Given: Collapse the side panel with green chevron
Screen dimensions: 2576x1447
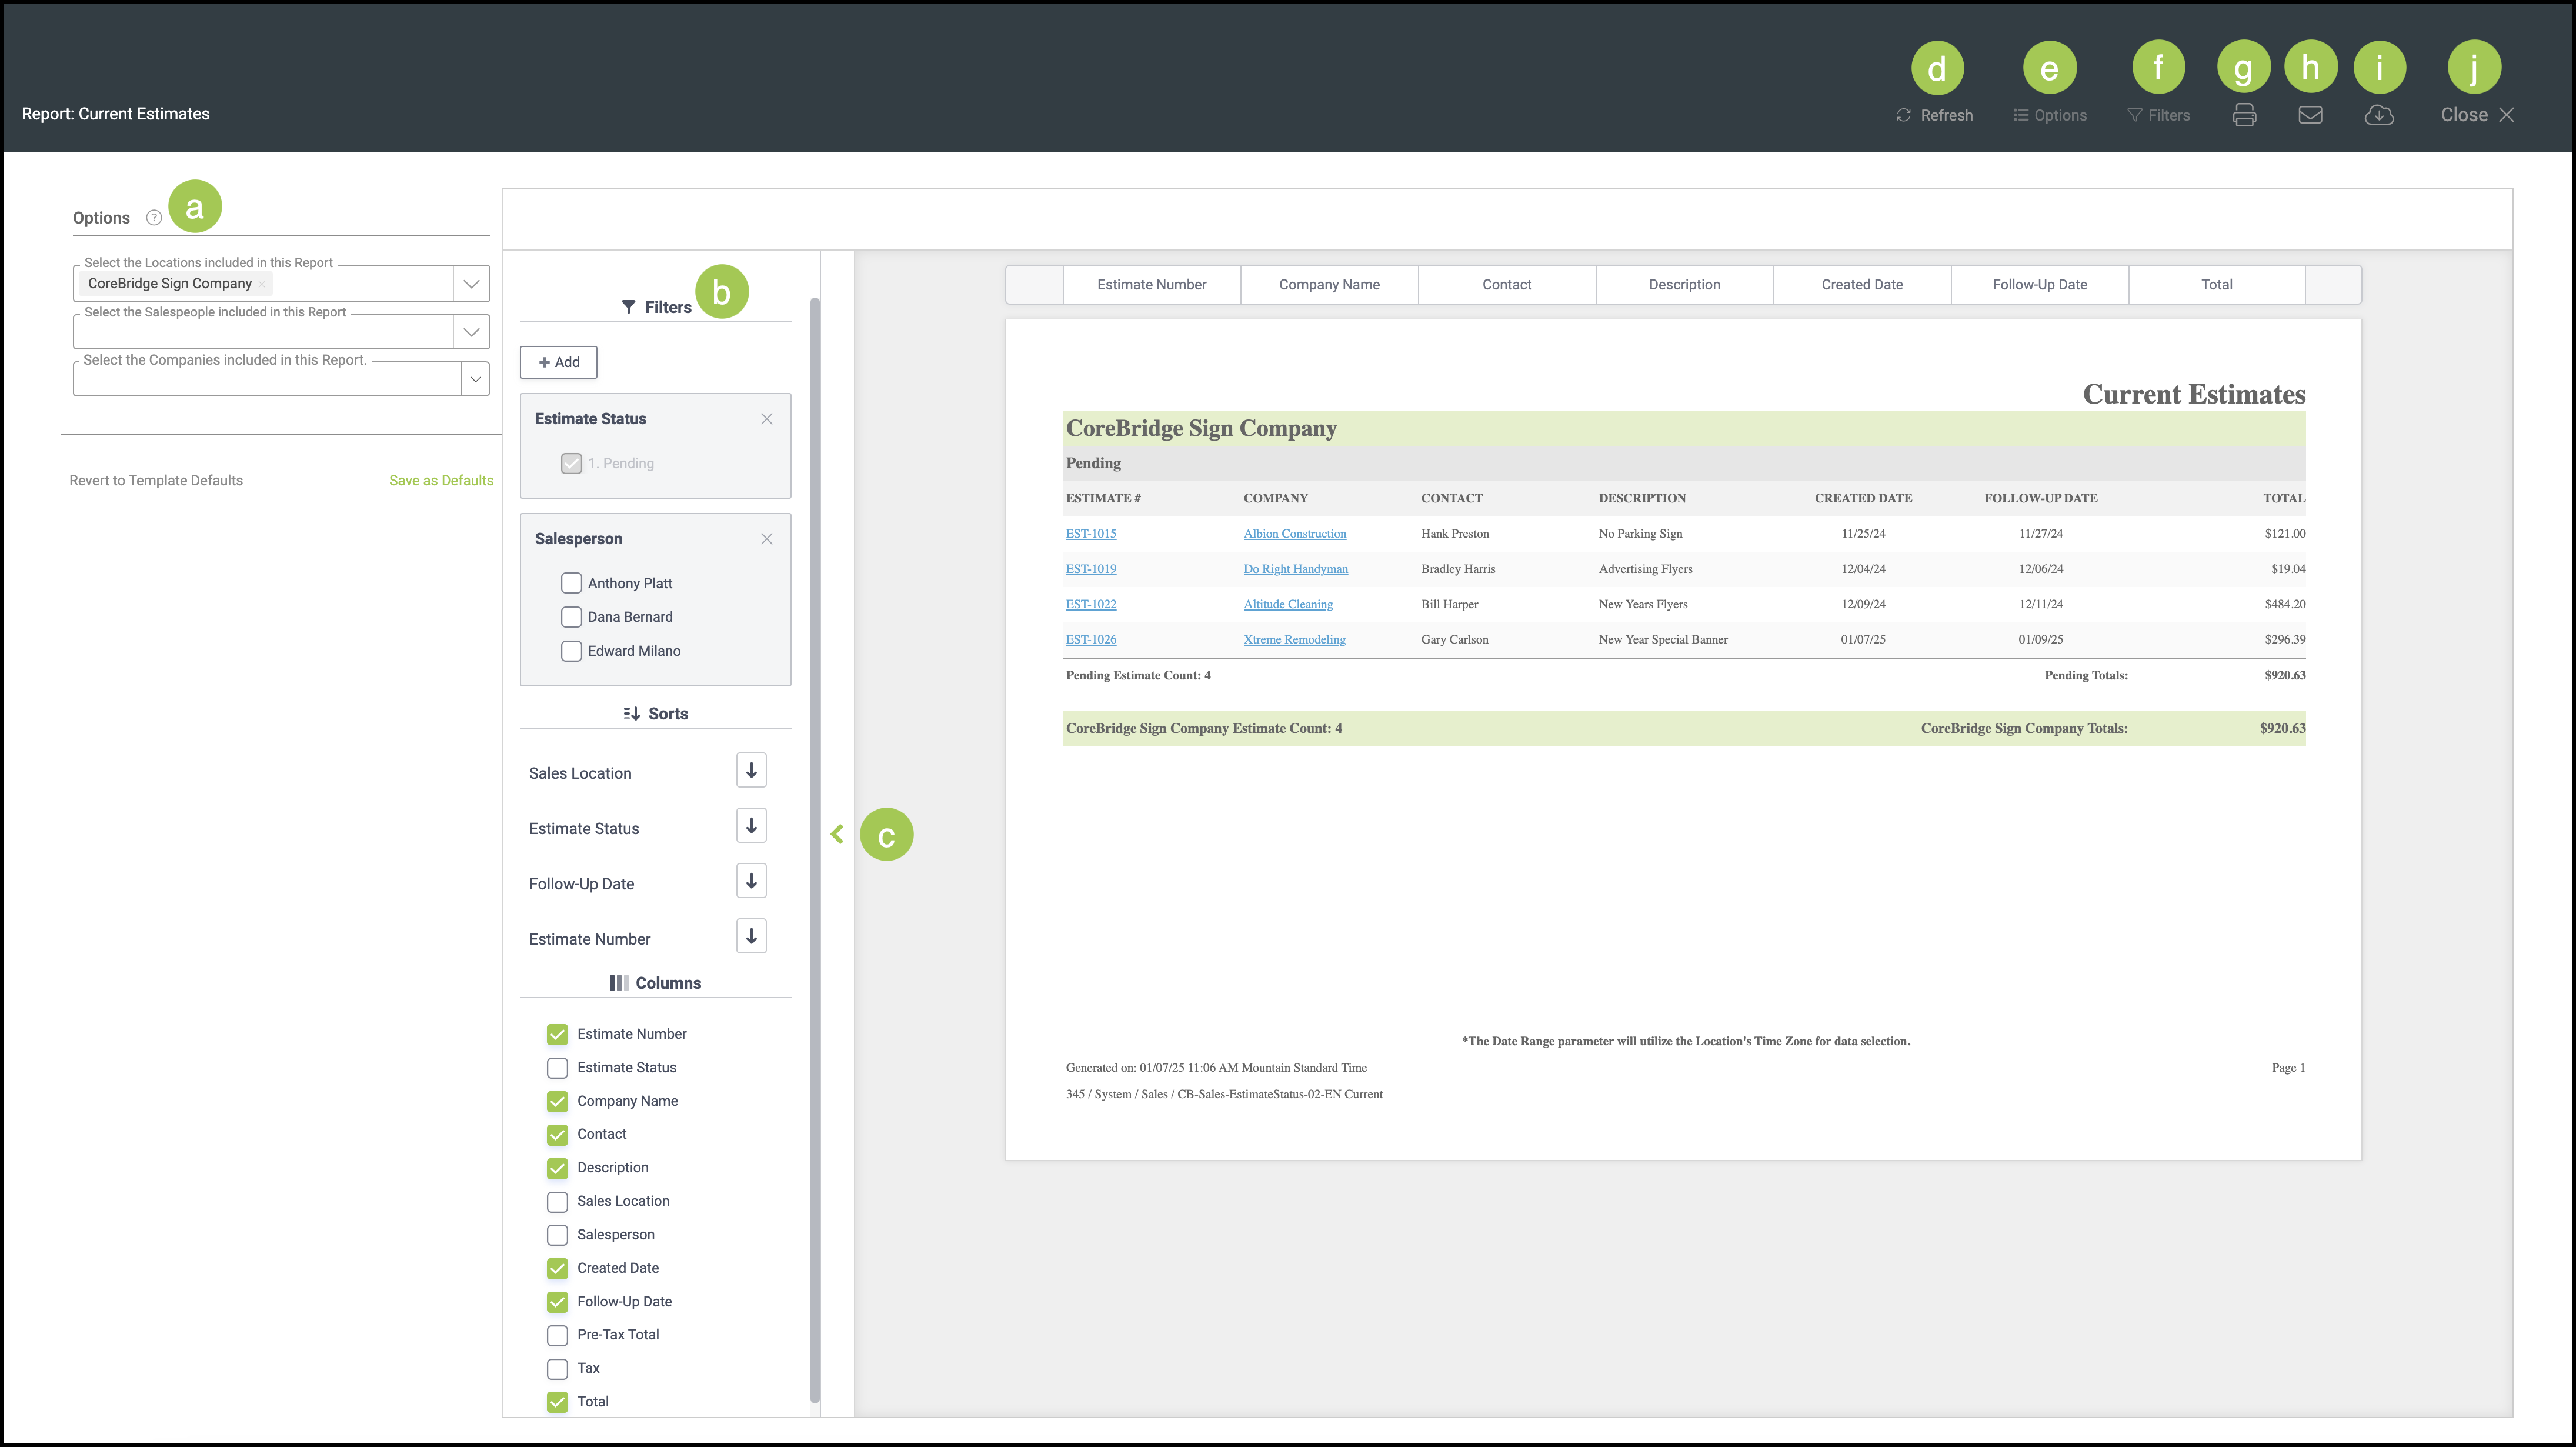Looking at the screenshot, I should tap(837, 834).
